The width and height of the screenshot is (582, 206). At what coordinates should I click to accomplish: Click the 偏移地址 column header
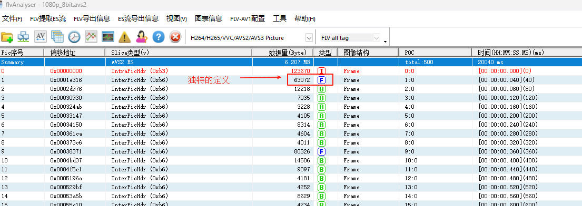(75, 53)
